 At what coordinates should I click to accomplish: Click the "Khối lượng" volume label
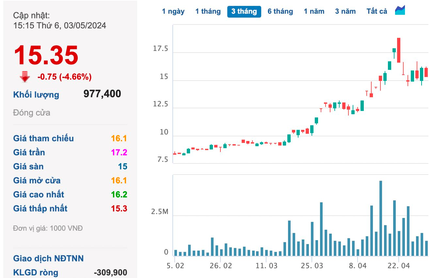[x=36, y=95]
